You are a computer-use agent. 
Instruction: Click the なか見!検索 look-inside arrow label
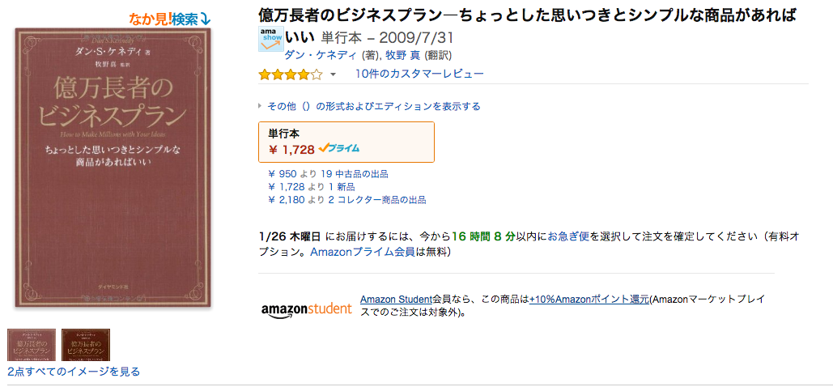(170, 19)
